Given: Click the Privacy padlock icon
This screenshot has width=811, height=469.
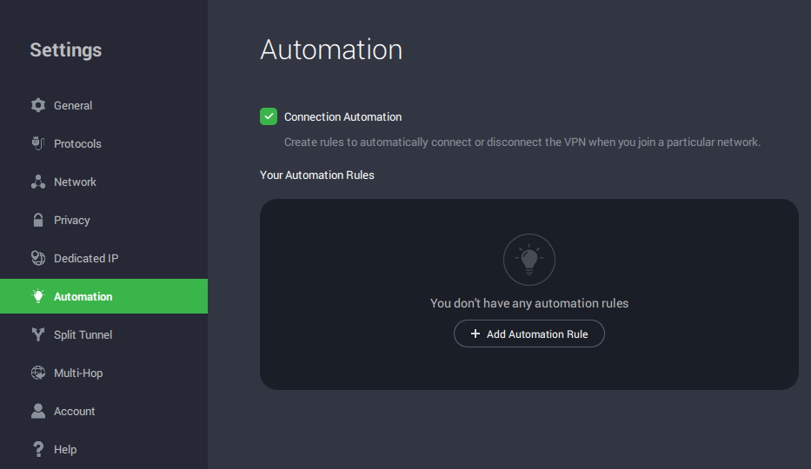Looking at the screenshot, I should click(37, 220).
